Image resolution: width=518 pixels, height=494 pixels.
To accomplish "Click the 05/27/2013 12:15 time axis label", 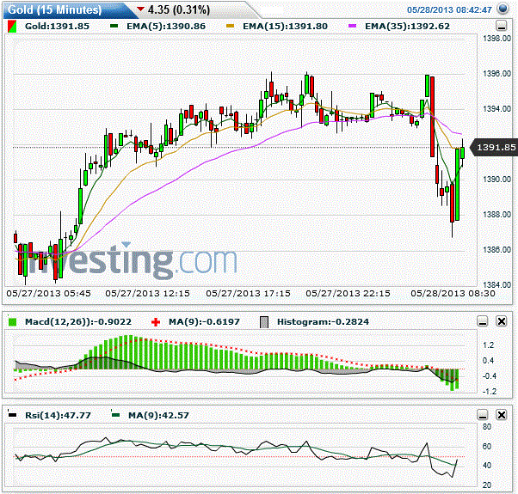I will [148, 293].
